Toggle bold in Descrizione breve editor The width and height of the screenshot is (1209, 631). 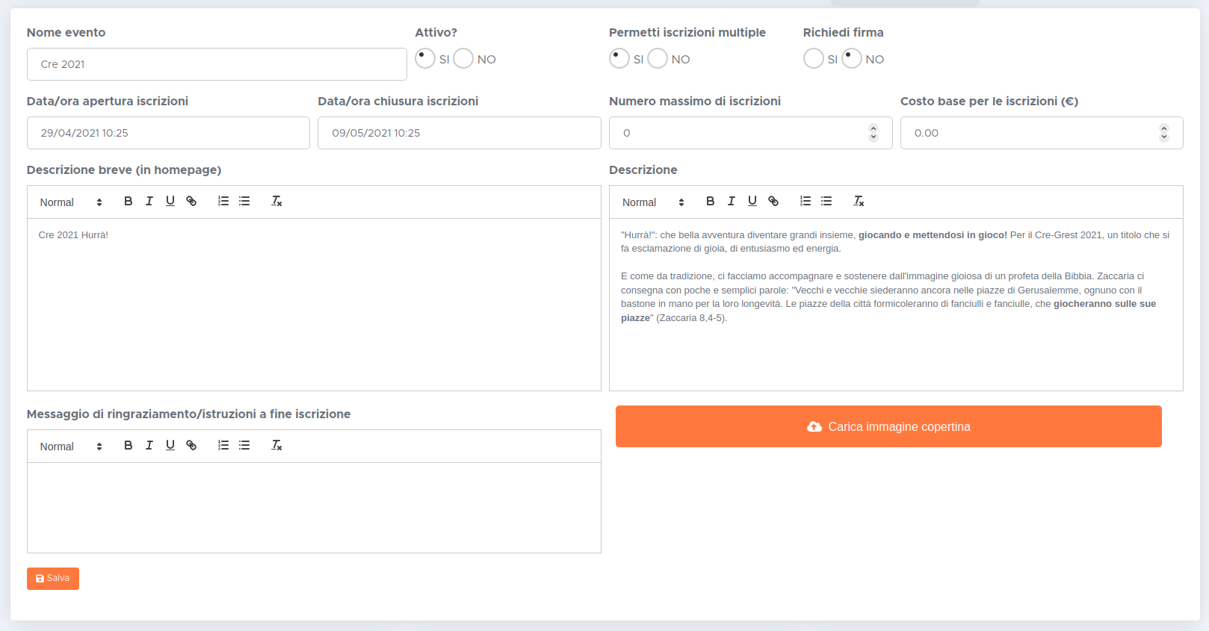click(128, 201)
